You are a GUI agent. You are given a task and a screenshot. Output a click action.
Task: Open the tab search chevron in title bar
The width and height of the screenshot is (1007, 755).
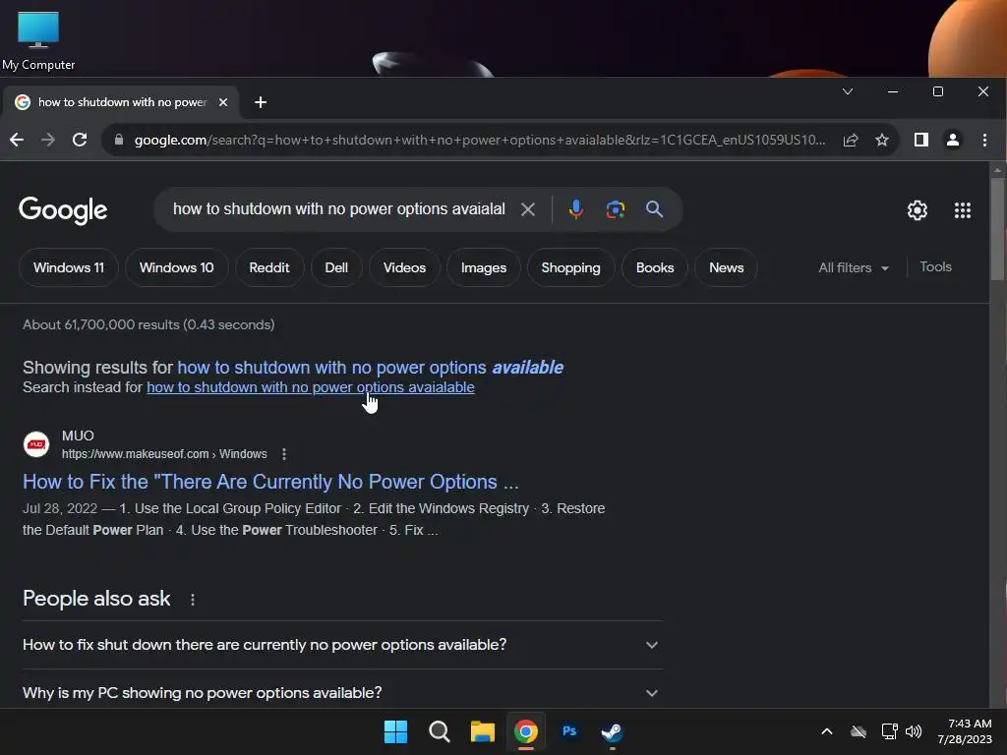pos(848,91)
